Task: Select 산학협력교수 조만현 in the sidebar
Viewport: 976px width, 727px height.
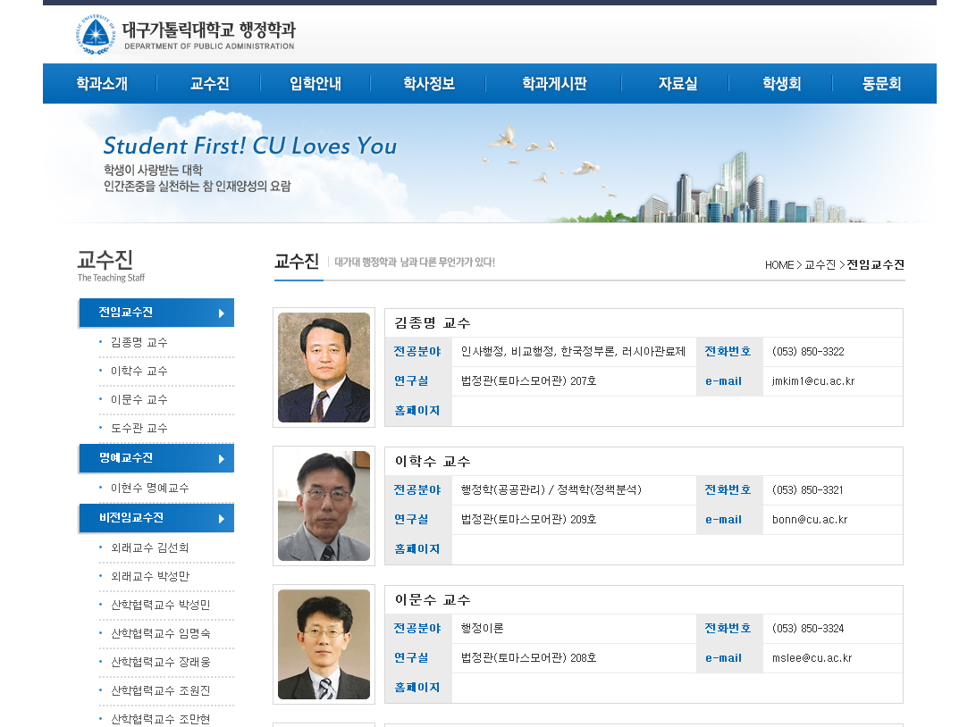Action: [161, 720]
